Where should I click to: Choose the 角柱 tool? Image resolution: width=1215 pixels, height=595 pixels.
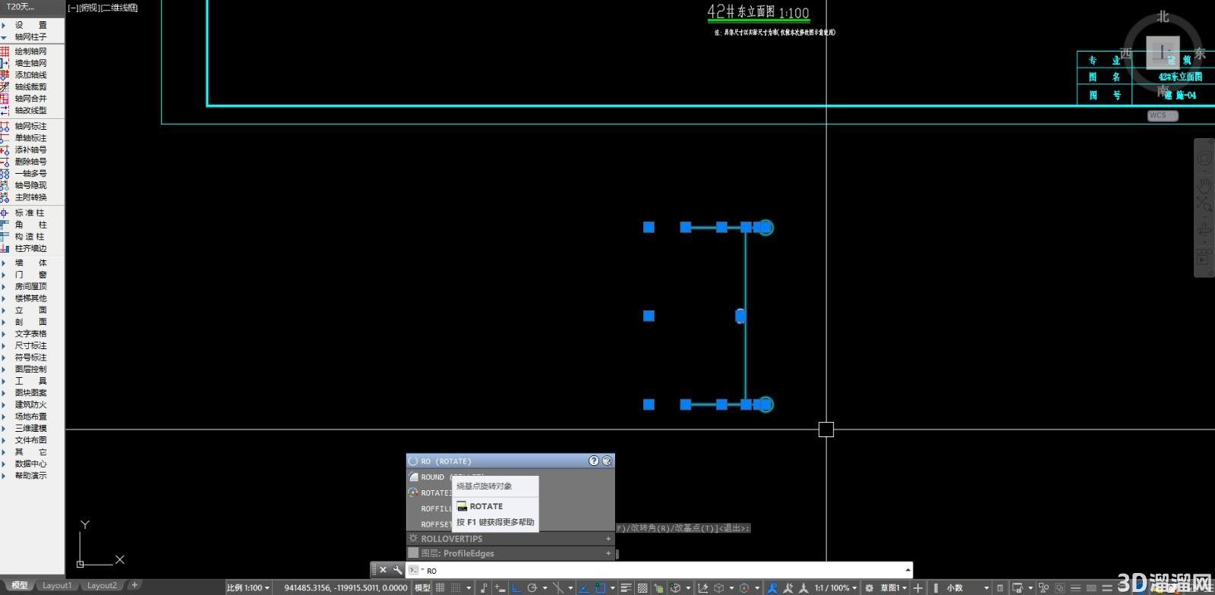(x=30, y=225)
